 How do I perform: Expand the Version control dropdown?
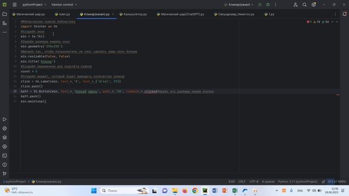point(64,5)
